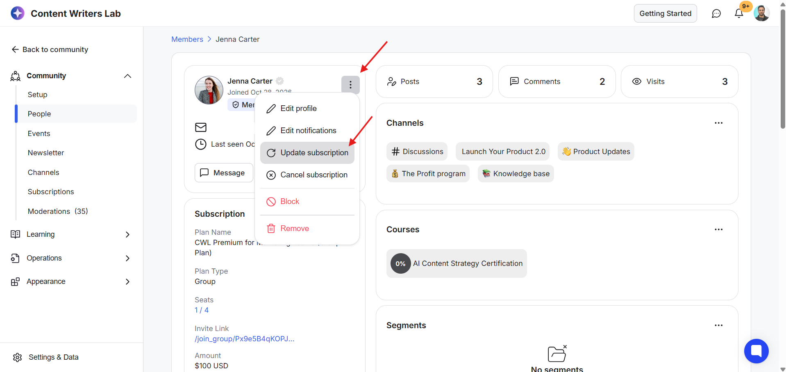Open the Segments card options menu

(x=718, y=325)
